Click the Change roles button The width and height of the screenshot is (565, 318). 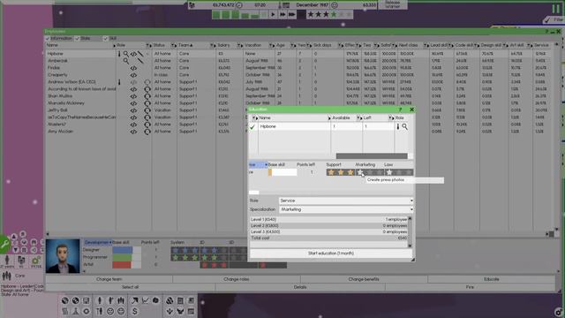click(x=236, y=279)
